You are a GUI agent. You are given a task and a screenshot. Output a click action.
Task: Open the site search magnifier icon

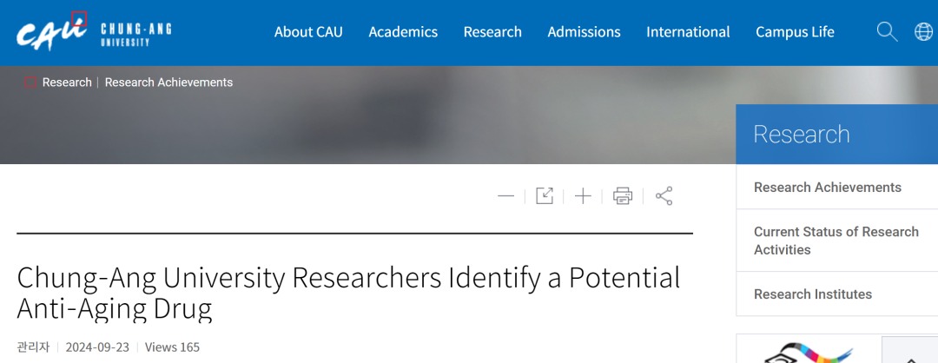pos(887,32)
